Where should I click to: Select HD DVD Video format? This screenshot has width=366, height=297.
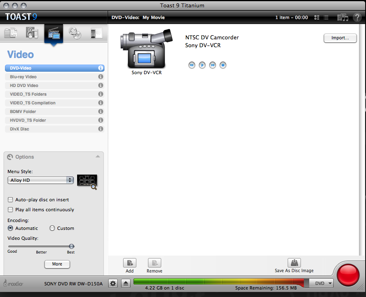tap(55, 85)
